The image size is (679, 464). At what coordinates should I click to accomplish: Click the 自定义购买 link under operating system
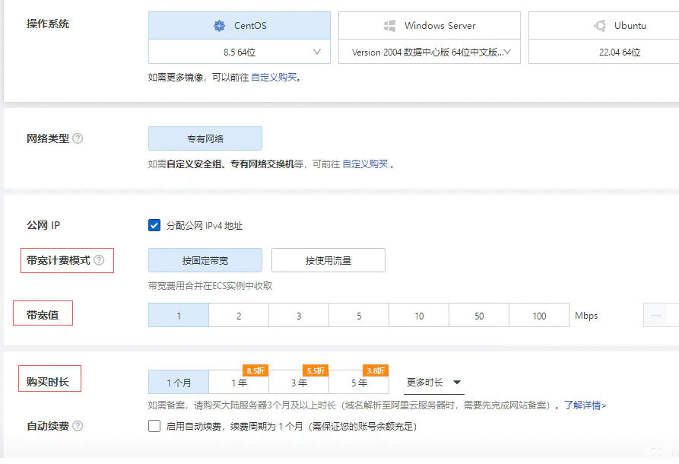click(274, 78)
